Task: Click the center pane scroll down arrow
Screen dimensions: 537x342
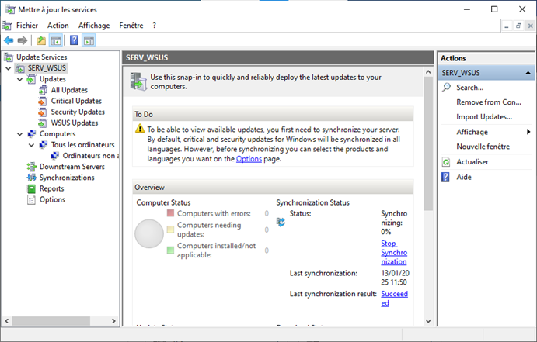Action: click(x=428, y=321)
